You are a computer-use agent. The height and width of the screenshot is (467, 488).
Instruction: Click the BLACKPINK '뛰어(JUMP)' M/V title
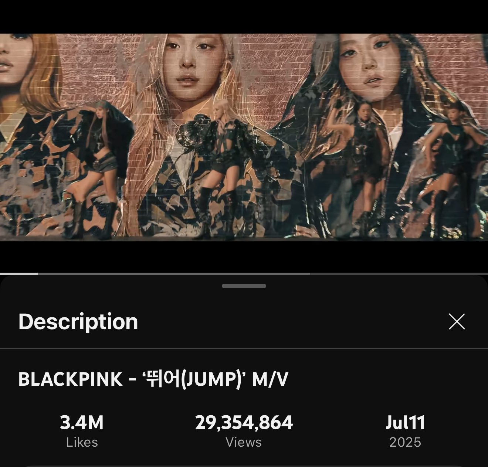pos(153,379)
